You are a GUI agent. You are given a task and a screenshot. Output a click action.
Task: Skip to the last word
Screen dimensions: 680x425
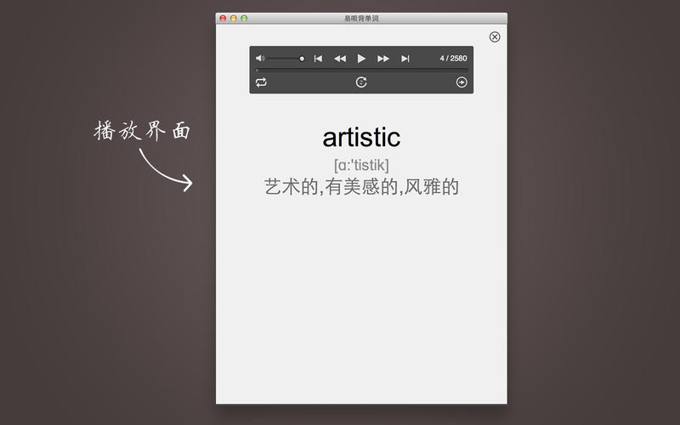click(x=405, y=59)
